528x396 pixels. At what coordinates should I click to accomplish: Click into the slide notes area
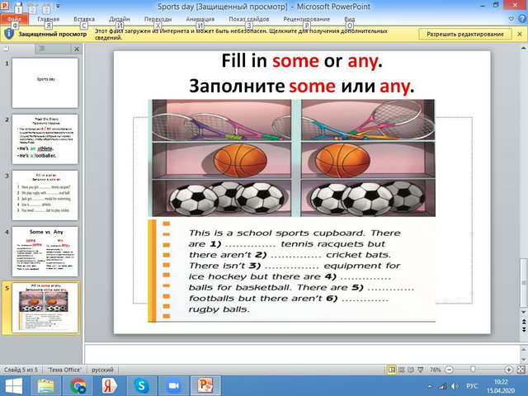301,354
